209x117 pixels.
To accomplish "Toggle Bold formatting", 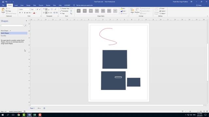I will tap(20, 13).
